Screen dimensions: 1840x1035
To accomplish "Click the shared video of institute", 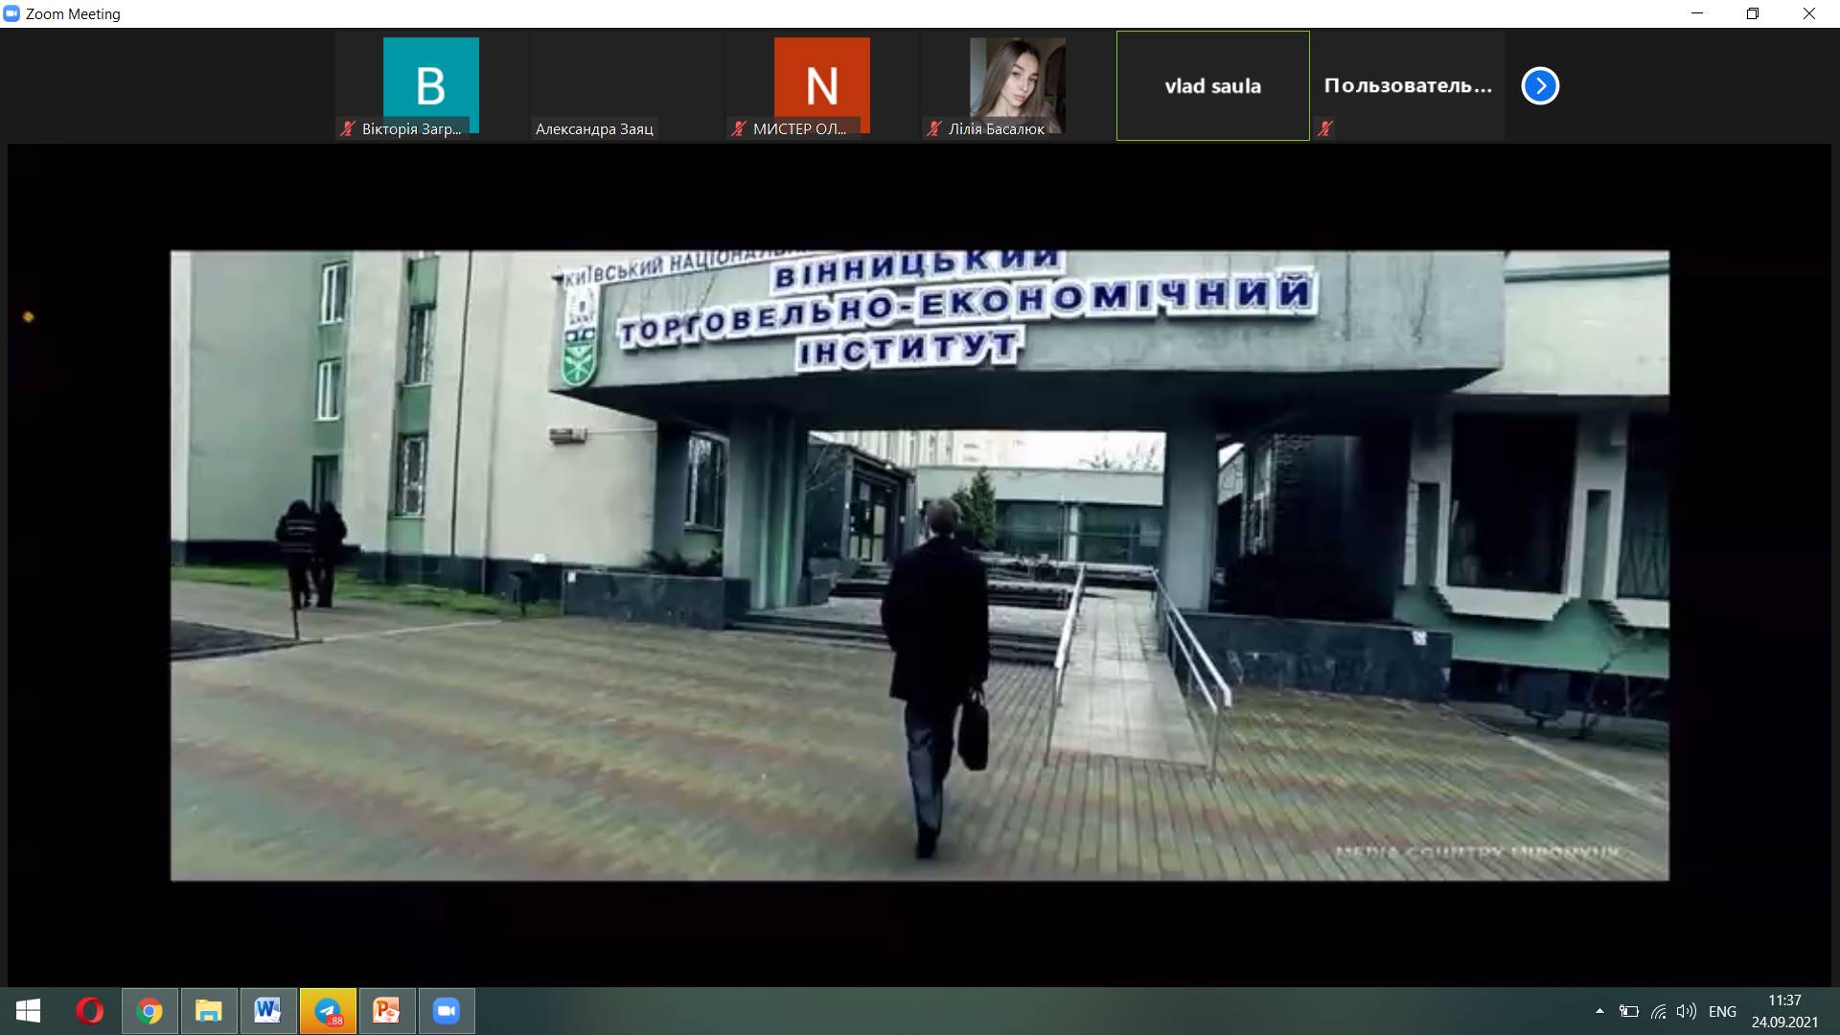I will tap(919, 565).
